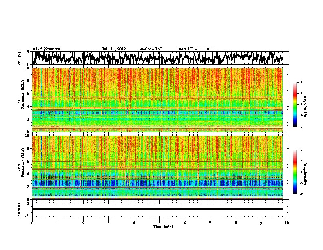The height and width of the screenshot is (250, 323).
Task: Click the ch.1 "Frequency (kHz)" axis label
Action: (x=22, y=95)
